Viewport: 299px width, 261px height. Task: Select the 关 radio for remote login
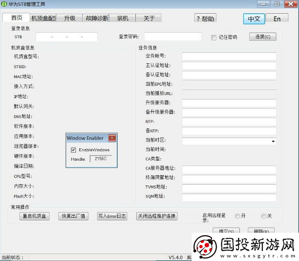[x=263, y=216]
